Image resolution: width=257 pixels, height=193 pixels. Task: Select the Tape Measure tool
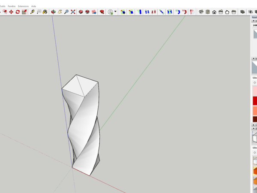[32, 12]
